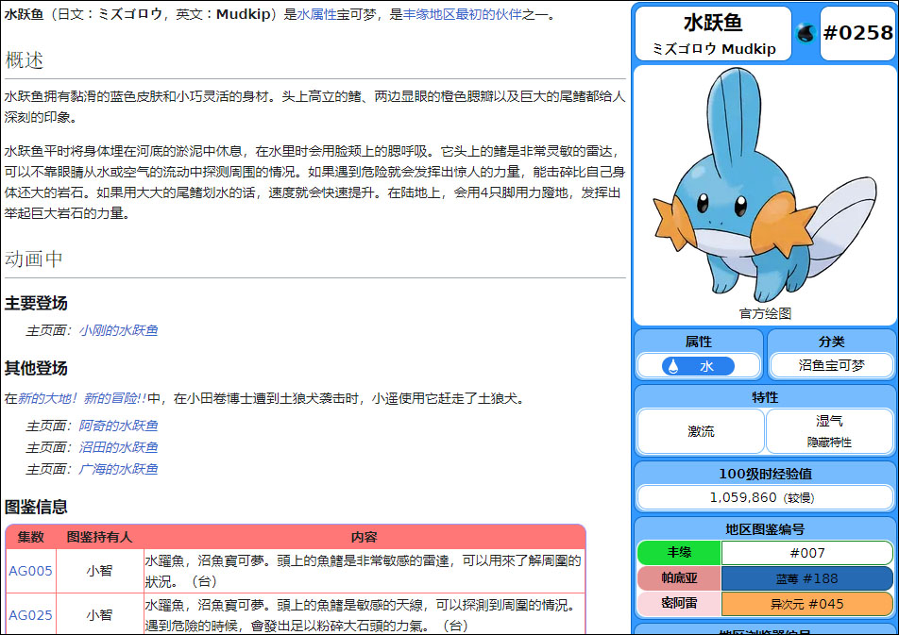
Task: Click the 主要登场 subheading
Action: [x=36, y=303]
